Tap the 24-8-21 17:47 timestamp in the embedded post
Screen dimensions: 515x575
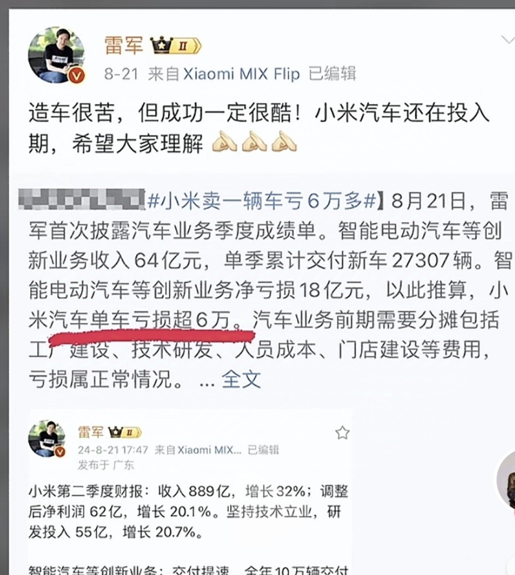[113, 450]
